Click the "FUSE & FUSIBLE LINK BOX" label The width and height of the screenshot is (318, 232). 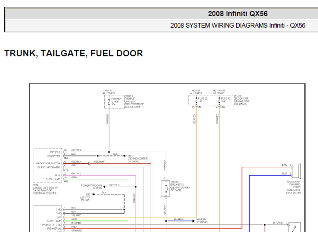(134, 101)
